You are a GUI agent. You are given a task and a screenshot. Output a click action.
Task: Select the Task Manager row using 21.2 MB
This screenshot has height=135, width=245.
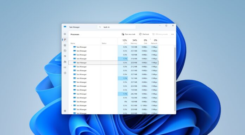(x=113, y=67)
